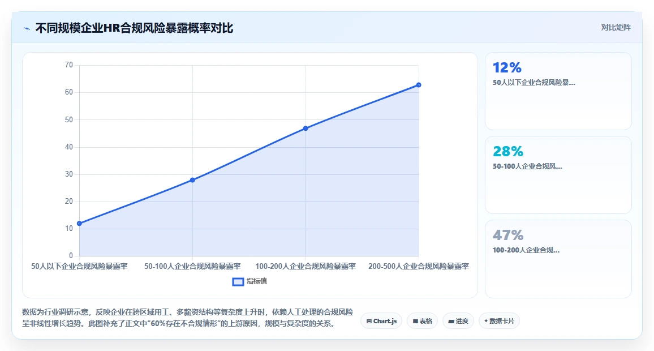The image size is (654, 351).
Task: Click the 100-200人企业合规... card caption
Action: (526, 250)
